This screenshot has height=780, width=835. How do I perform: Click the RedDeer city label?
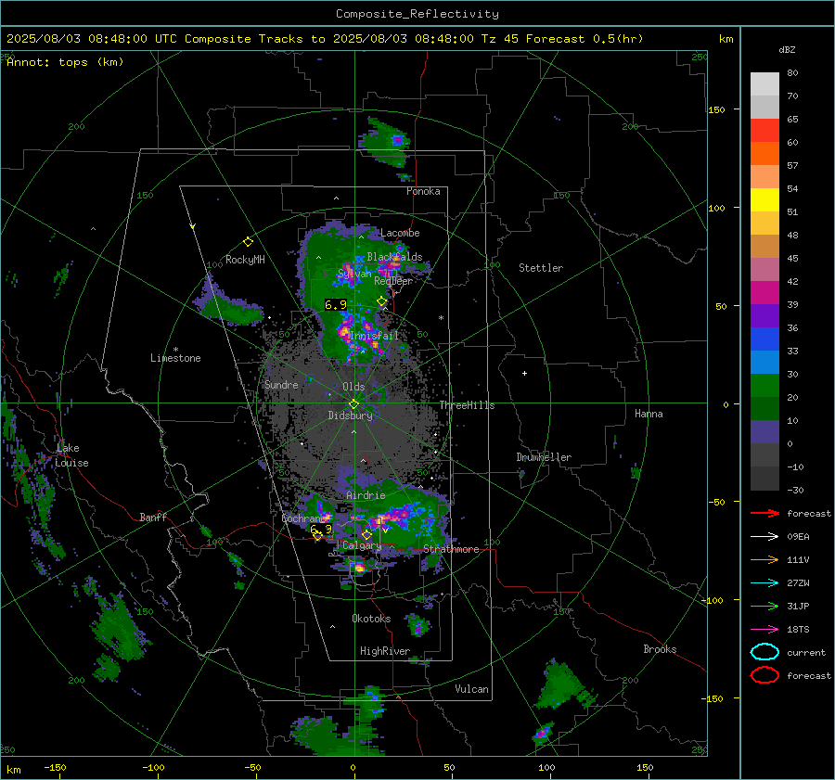coord(393,281)
